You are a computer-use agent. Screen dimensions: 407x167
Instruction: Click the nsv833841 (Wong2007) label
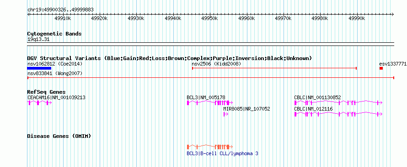tap(55, 73)
